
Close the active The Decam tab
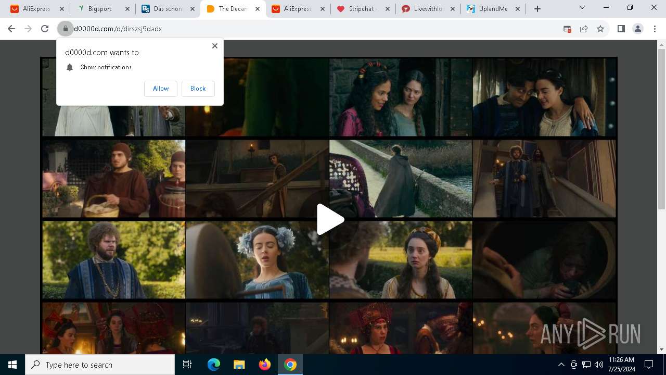(257, 9)
